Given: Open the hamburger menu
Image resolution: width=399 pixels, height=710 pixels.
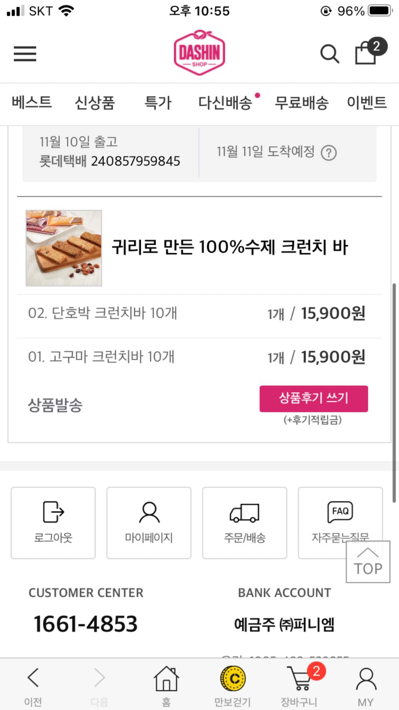Looking at the screenshot, I should [25, 54].
